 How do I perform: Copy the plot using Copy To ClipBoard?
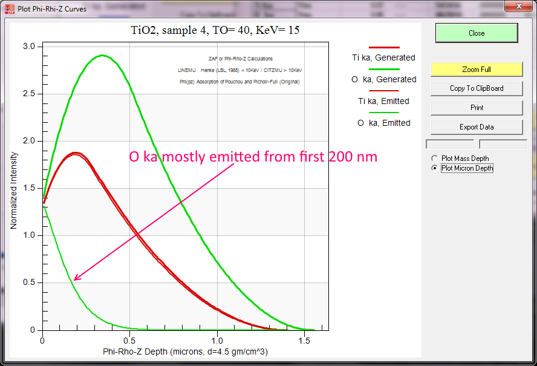[476, 88]
